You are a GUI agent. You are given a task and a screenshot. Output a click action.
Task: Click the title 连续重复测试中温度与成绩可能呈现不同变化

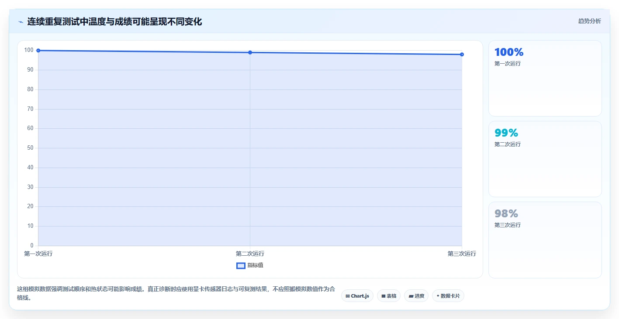click(114, 21)
